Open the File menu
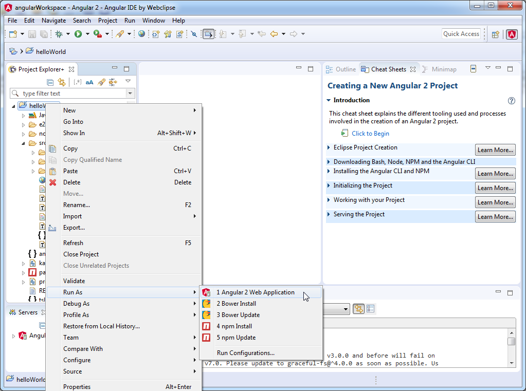The image size is (526, 391). (12, 21)
